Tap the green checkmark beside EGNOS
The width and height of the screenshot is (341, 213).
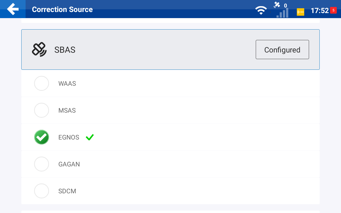tap(90, 137)
